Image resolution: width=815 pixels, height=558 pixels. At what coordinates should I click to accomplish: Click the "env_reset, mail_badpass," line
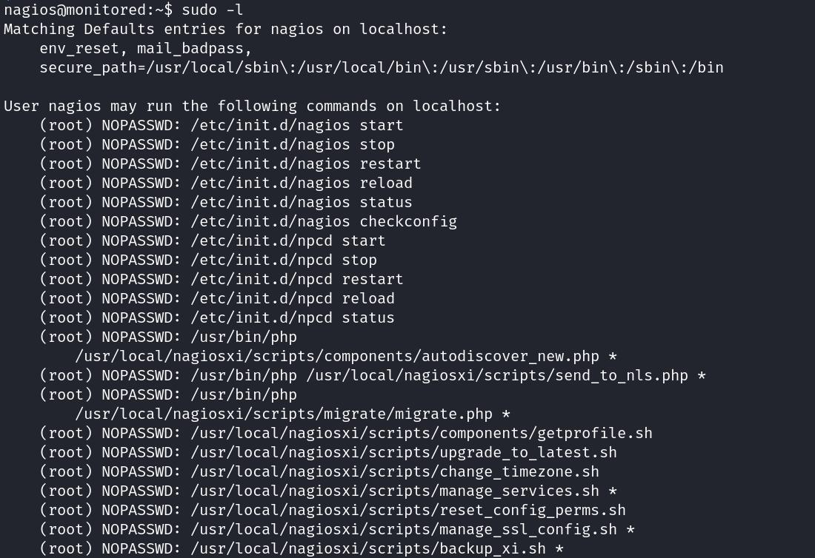click(146, 48)
